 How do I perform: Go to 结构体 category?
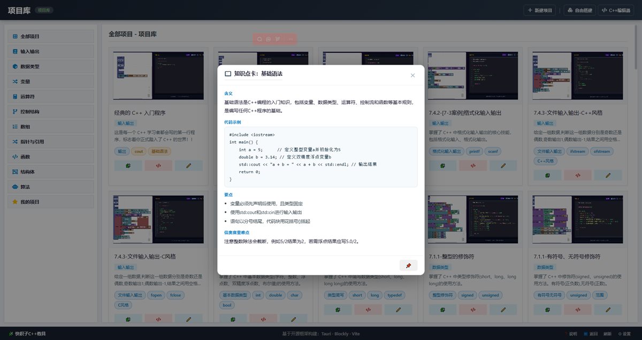tap(51, 172)
